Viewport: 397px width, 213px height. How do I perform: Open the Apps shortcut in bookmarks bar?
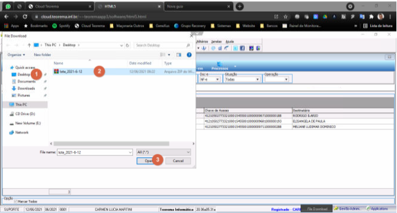[x=12, y=26]
